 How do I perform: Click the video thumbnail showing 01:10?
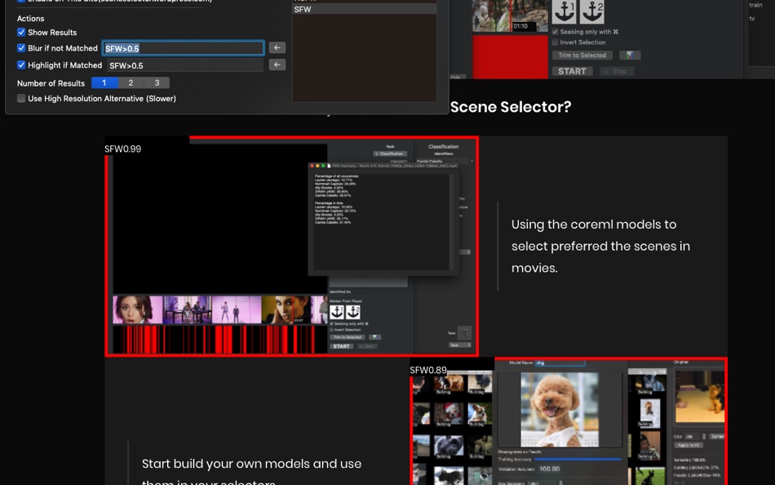(x=510, y=16)
